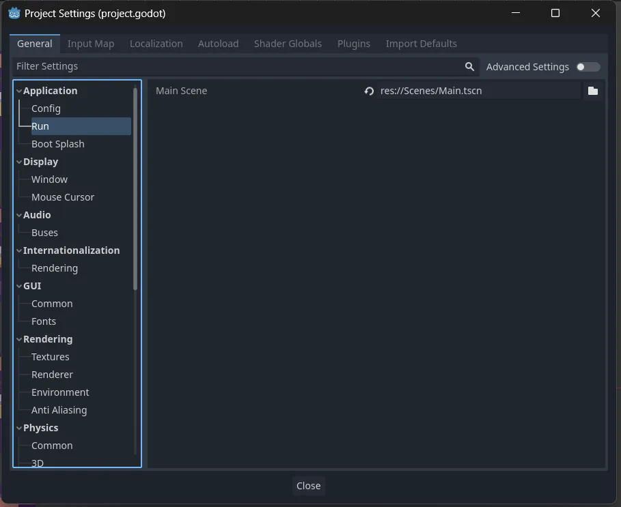
Task: Select the Run category
Action: pyautogui.click(x=81, y=126)
